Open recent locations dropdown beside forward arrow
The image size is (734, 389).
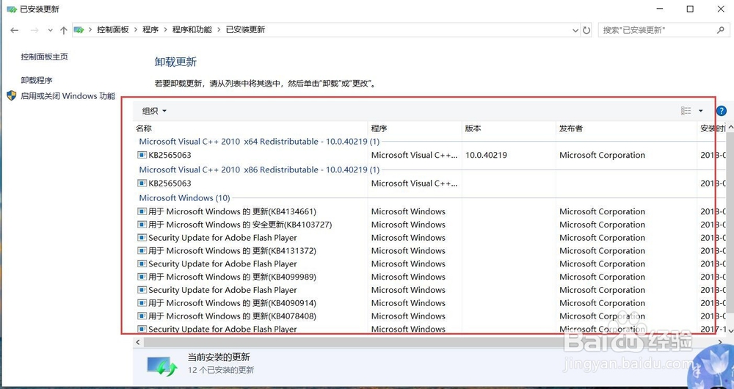click(x=50, y=30)
